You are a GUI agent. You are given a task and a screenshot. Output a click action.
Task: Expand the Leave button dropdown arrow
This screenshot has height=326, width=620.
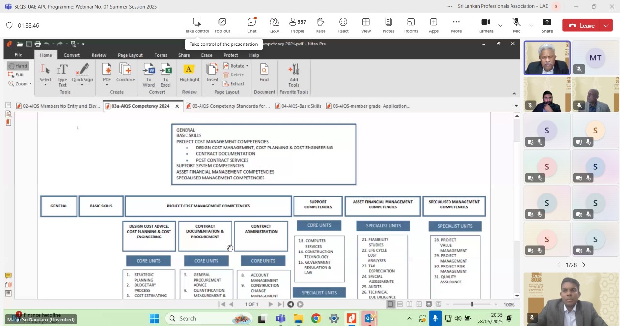606,26
